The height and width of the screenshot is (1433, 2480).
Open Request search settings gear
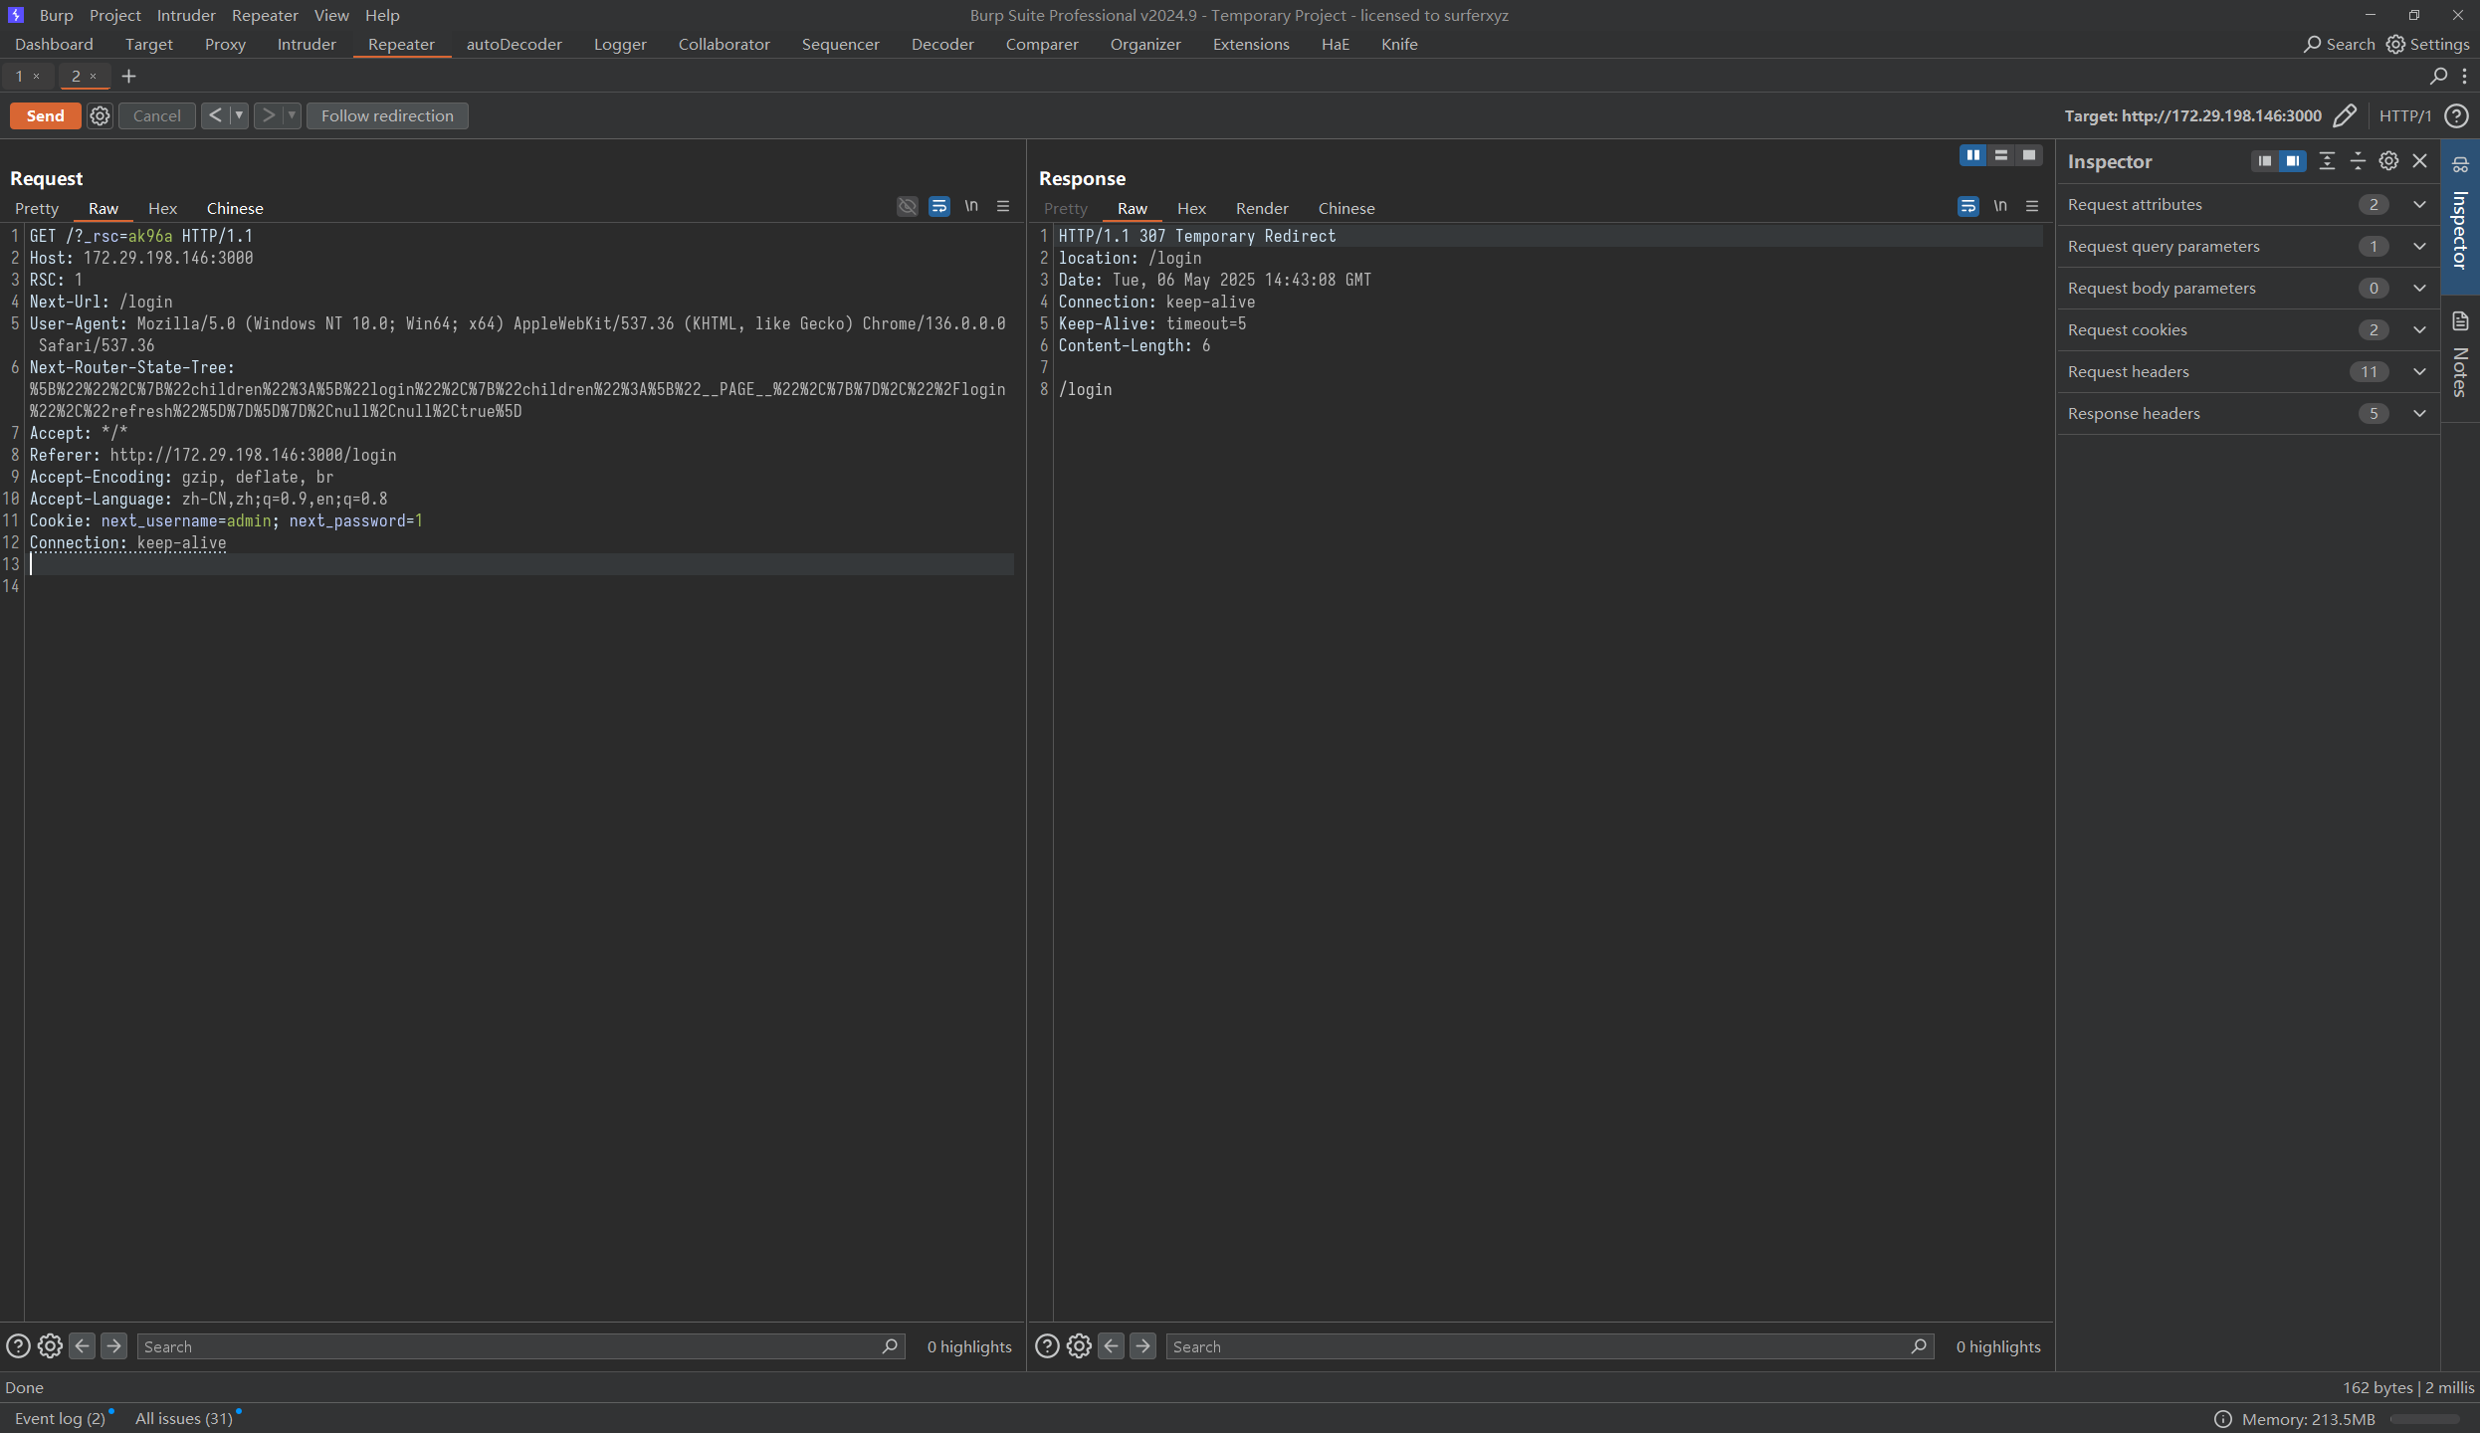50,1346
